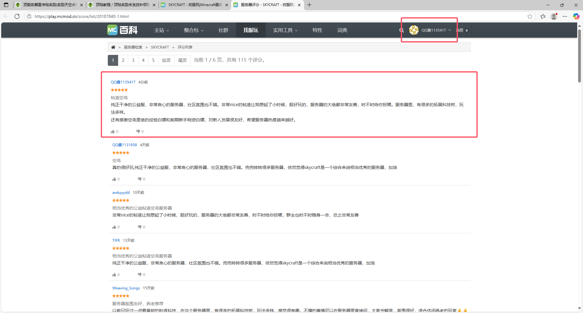Click current page 1 button
The image size is (583, 313).
pyautogui.click(x=113, y=60)
